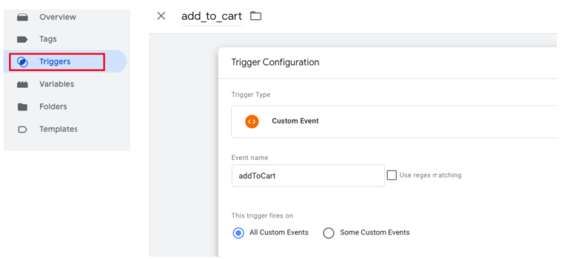Viewport: 562px width, 259px height.
Task: Open the Tags menu item
Action: [x=48, y=39]
